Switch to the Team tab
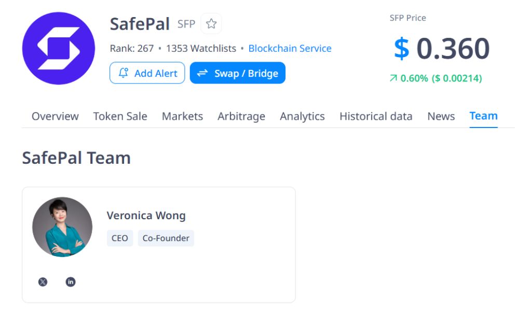 tap(483, 116)
